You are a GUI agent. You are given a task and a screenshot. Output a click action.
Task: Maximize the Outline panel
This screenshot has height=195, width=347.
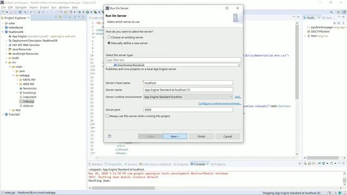[343, 17]
